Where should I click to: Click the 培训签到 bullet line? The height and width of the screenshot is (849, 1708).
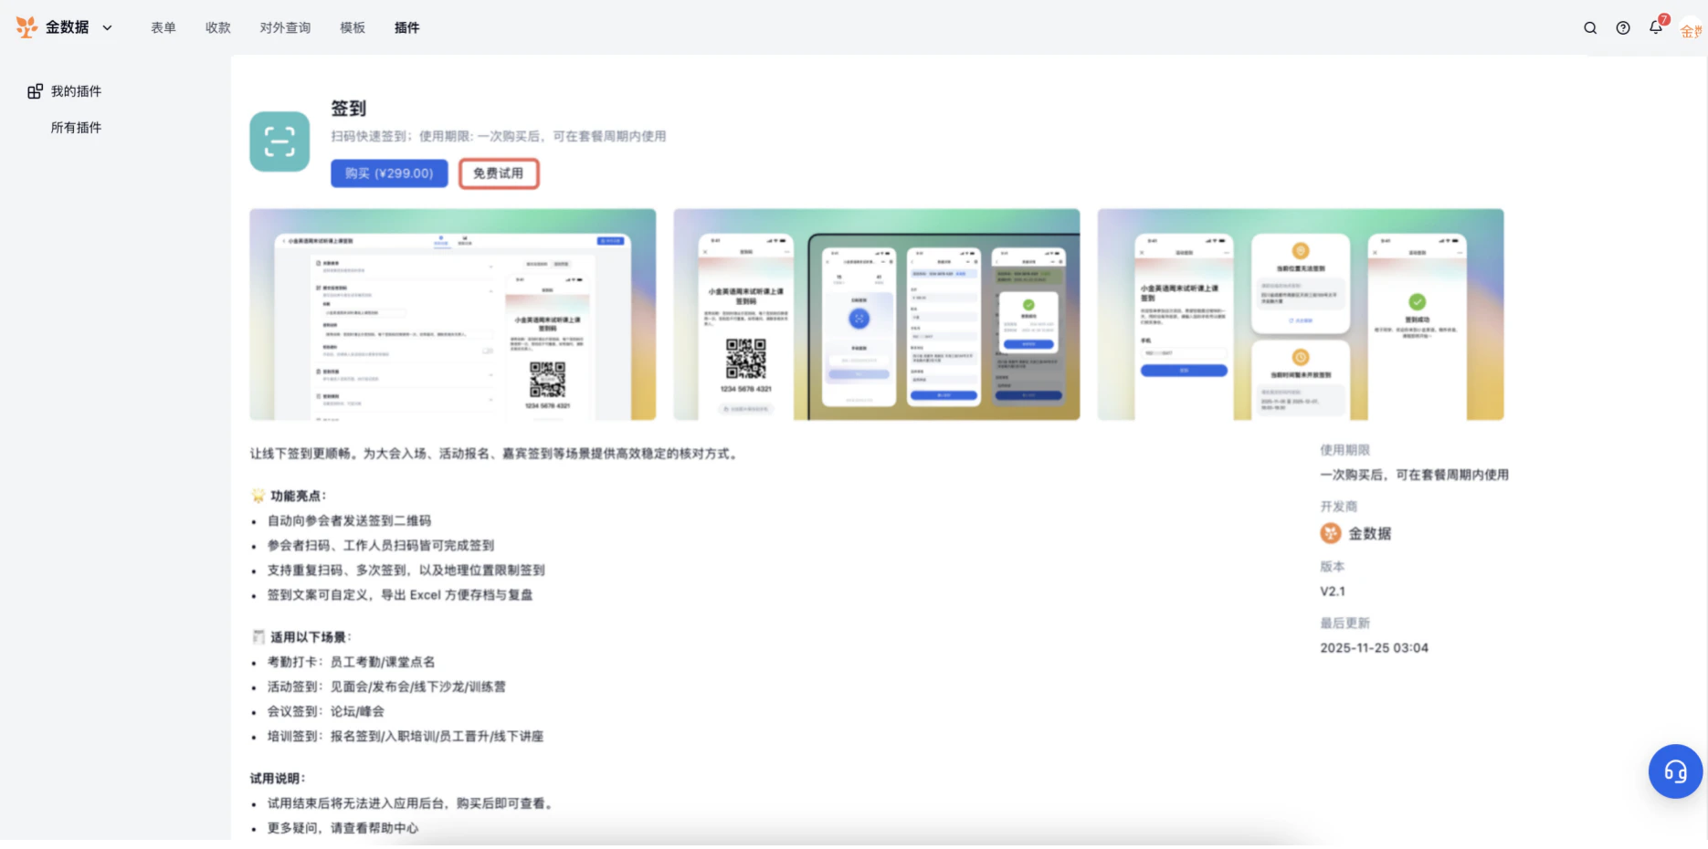tap(406, 737)
